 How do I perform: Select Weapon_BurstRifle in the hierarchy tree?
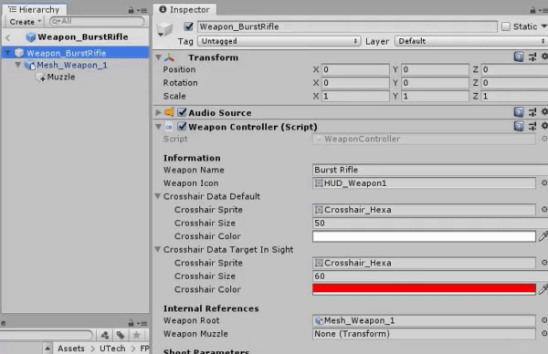pyautogui.click(x=75, y=53)
